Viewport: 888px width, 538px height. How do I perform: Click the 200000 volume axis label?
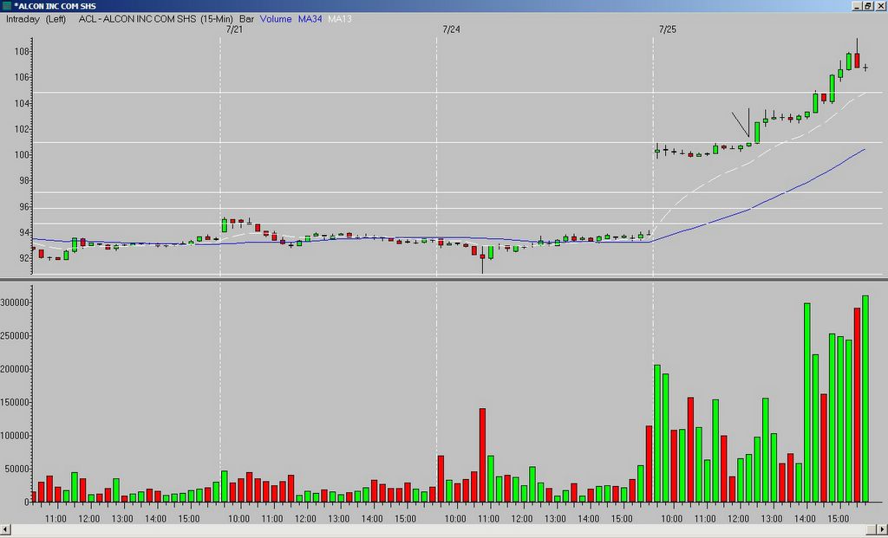(15, 369)
